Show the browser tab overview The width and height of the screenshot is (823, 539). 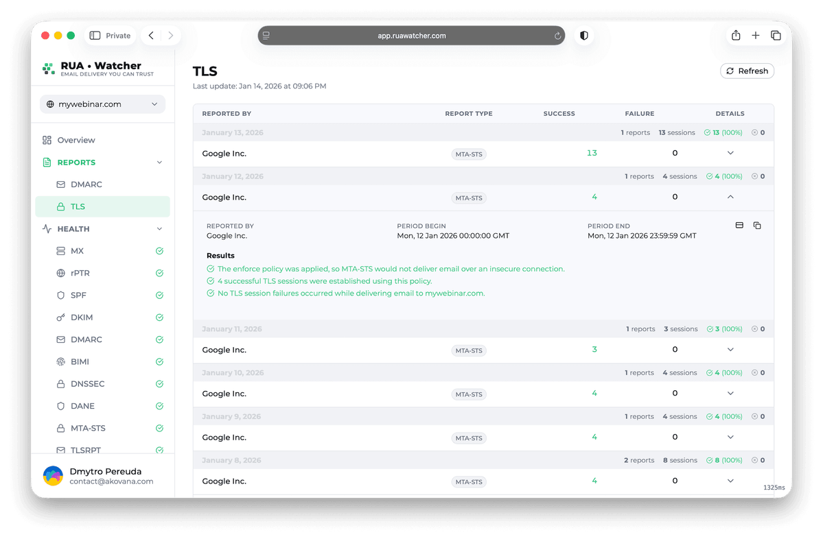tap(775, 35)
